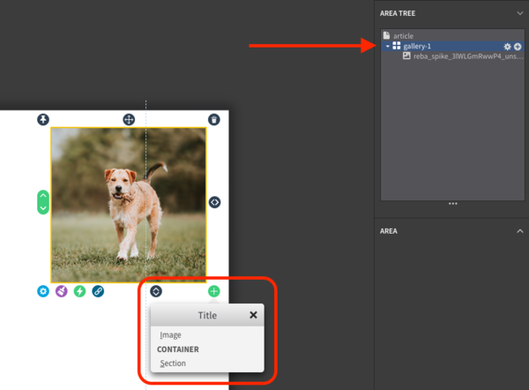Open image settings via blue gear icon
This screenshot has width=529, height=390.
click(x=43, y=291)
